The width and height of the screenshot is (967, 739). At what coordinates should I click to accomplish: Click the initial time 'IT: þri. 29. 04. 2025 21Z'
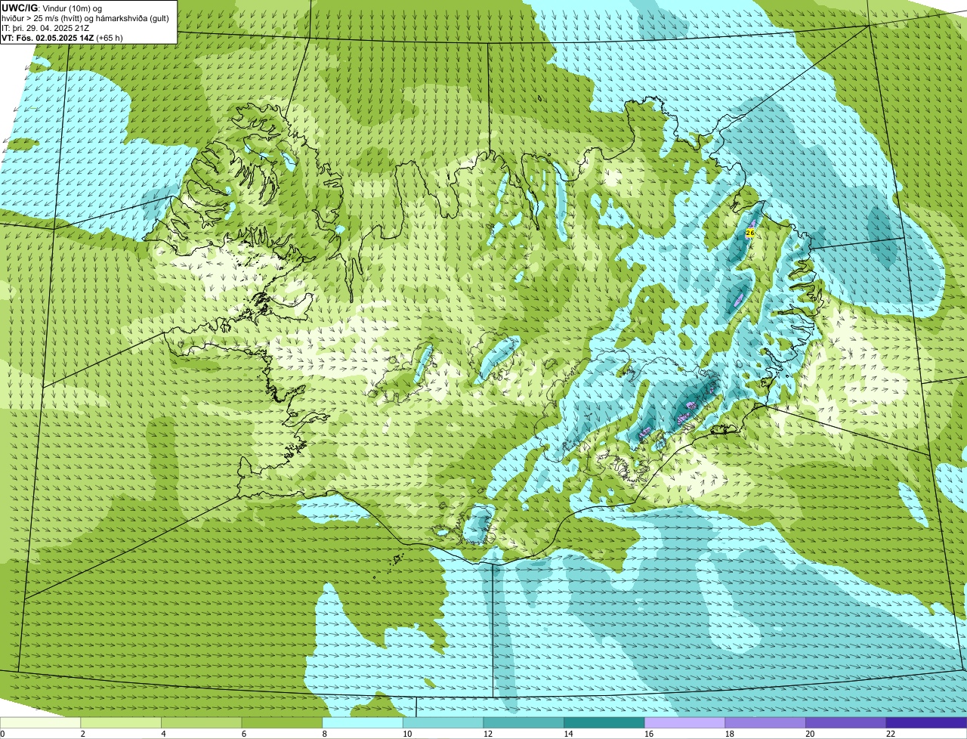(x=45, y=27)
